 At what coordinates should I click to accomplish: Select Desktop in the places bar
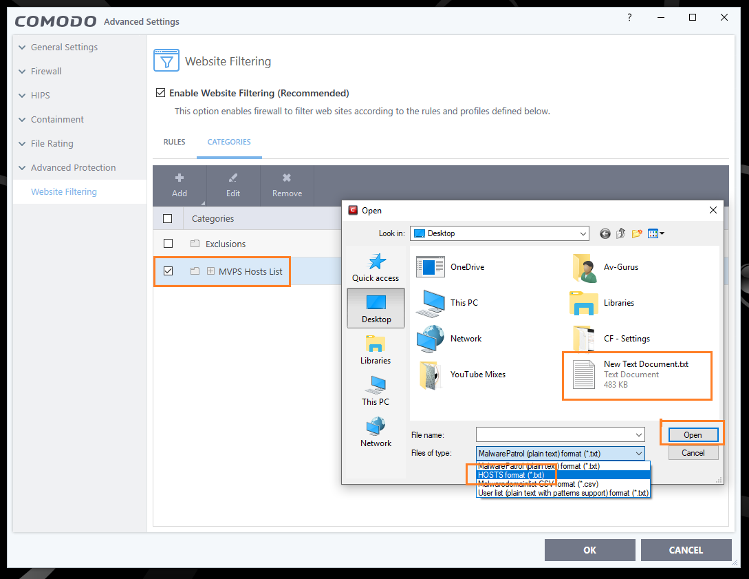[376, 308]
